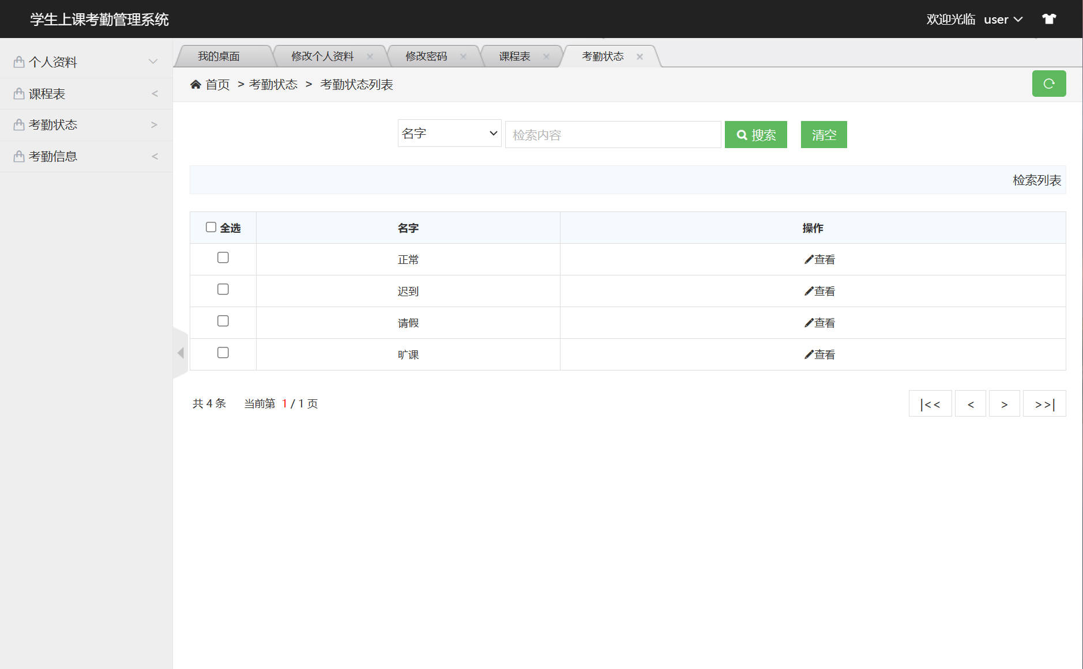Switch to the 修改密码 tab
This screenshot has height=669, width=1083.
point(425,56)
